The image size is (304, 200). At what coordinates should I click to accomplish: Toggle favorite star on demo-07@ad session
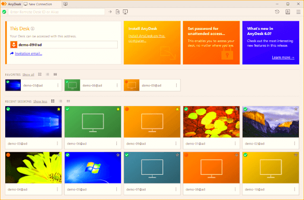coord(177,155)
